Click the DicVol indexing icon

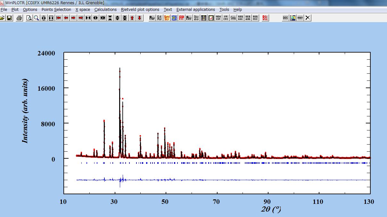[x=265, y=18]
